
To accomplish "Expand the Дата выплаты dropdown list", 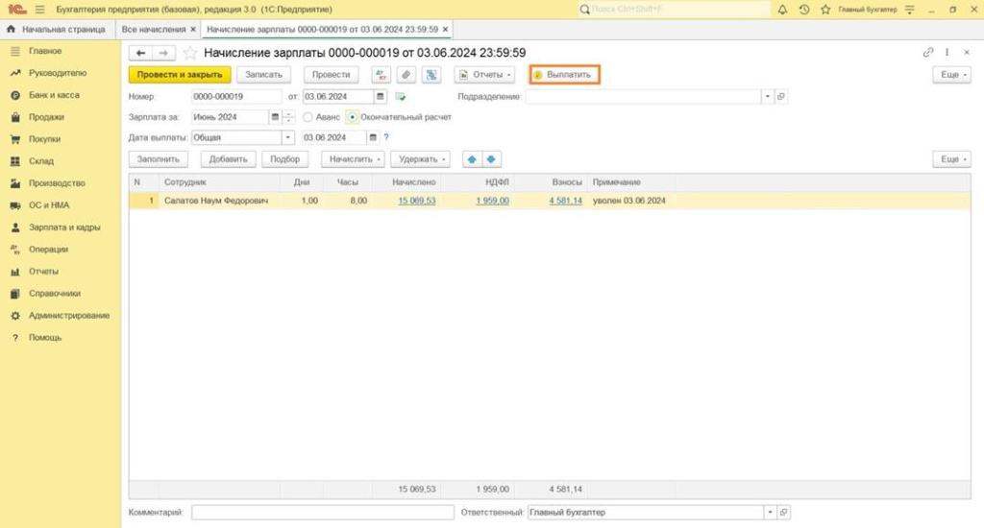I will pos(287,137).
